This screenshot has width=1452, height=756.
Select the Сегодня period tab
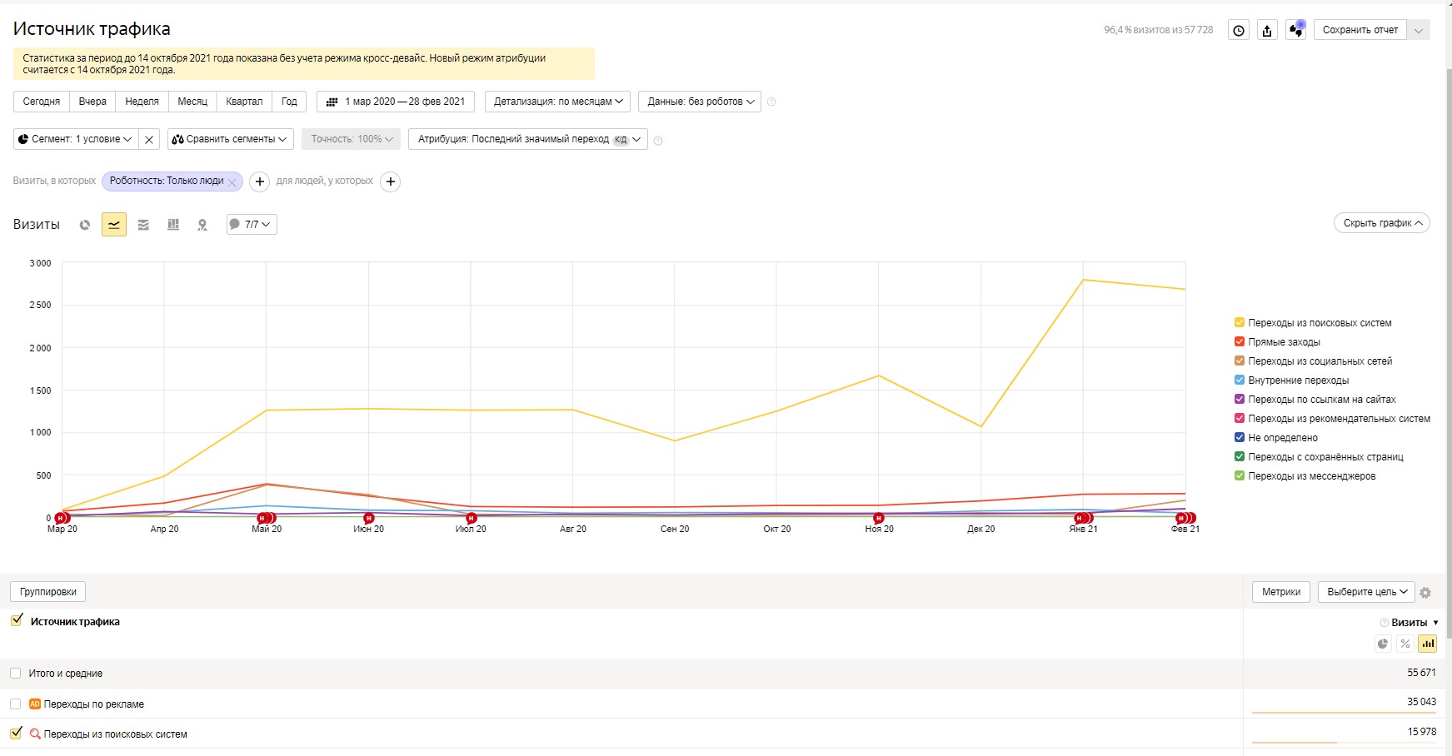(x=42, y=102)
